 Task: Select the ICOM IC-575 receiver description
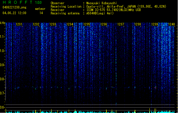[x=114, y=10]
